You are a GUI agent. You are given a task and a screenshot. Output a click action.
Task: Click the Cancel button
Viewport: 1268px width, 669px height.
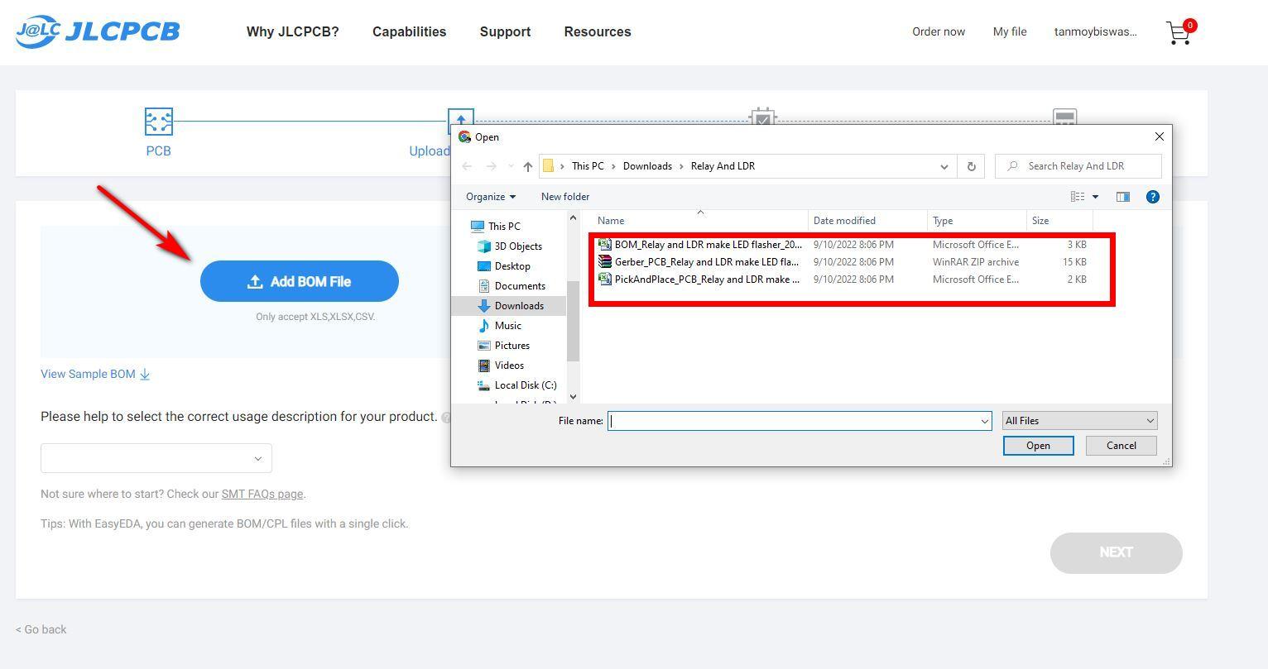[1122, 446]
